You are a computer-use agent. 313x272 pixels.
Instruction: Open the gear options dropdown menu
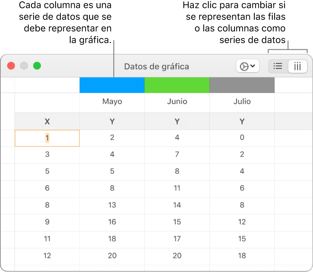(x=247, y=66)
